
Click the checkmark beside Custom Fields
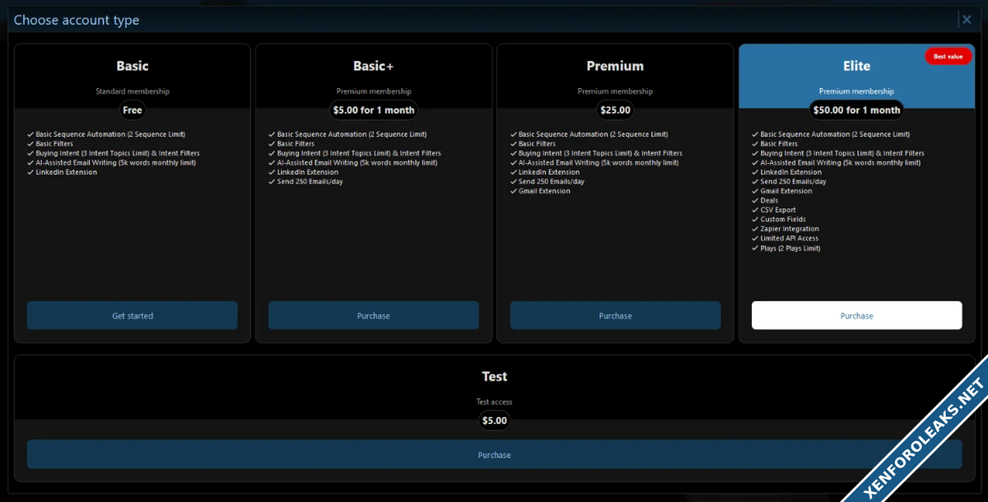[755, 220]
